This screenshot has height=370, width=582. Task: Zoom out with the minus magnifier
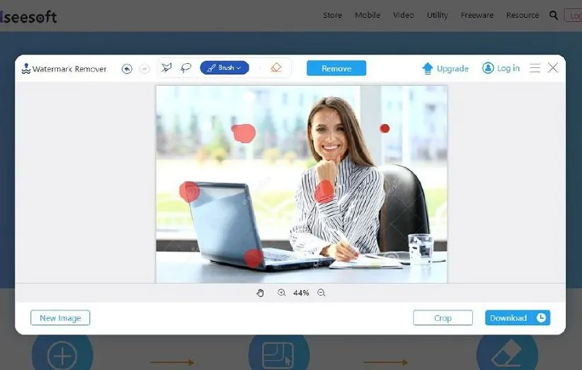(321, 293)
